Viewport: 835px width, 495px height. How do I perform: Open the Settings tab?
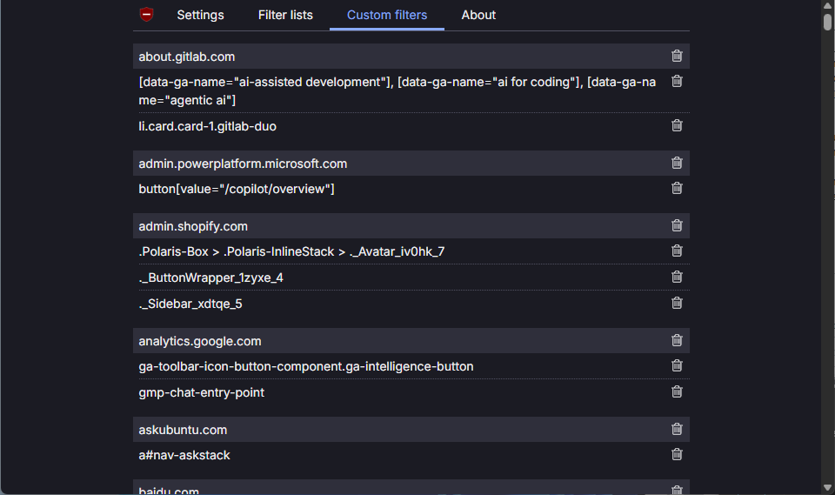(200, 15)
